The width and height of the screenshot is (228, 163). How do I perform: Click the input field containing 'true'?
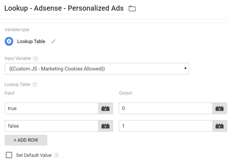51,108
